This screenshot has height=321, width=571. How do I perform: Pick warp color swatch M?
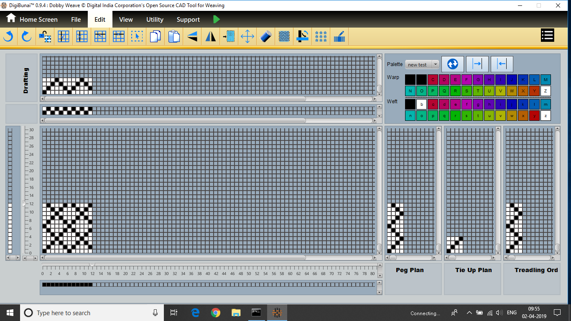pyautogui.click(x=546, y=79)
